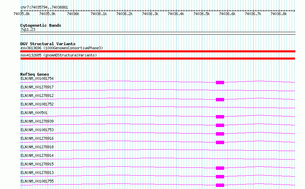The width and height of the screenshot is (305, 189).
Task: Click the exon block of ELN|NM_001081753
Action: 220,134
